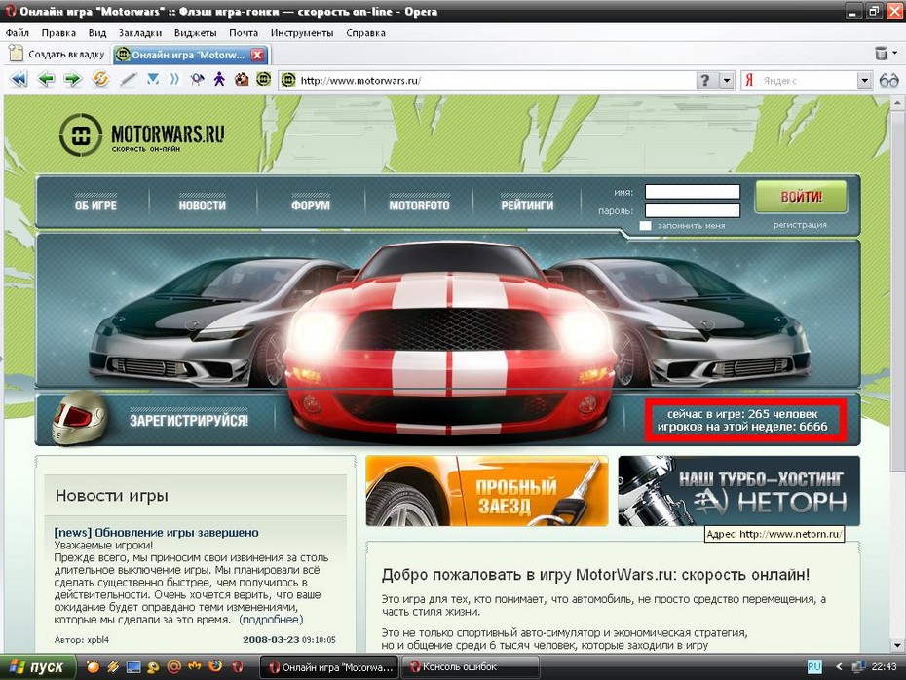The width and height of the screenshot is (906, 680).
Task: Open the closed tabs trash can
Action: click(x=881, y=54)
